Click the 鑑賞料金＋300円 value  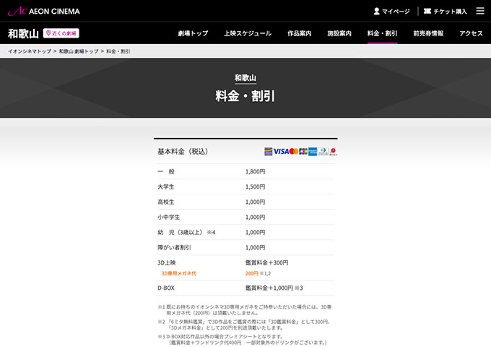tap(266, 262)
